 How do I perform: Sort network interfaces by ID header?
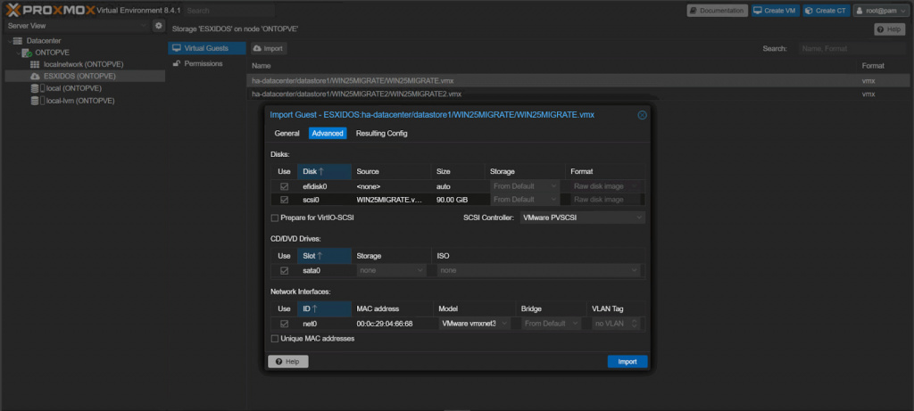[324, 309]
